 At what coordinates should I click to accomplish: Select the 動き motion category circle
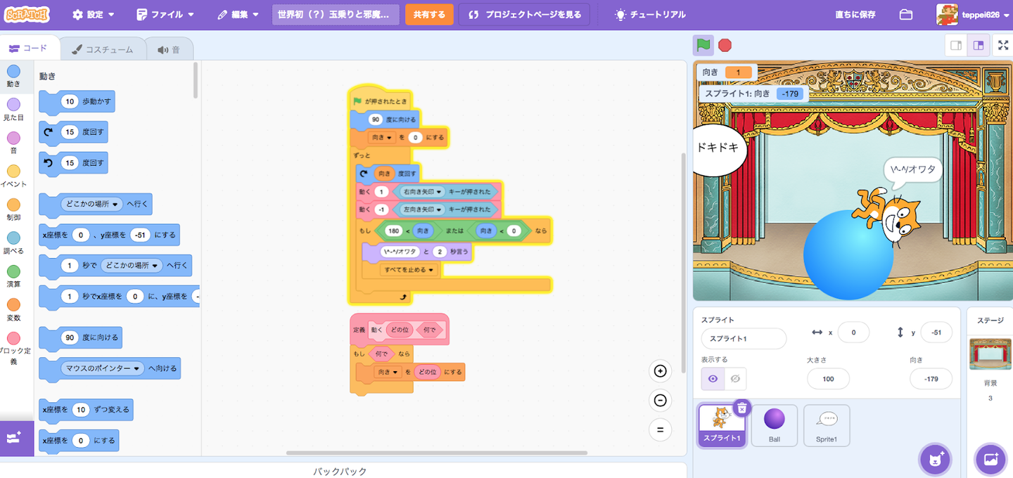pos(13,72)
